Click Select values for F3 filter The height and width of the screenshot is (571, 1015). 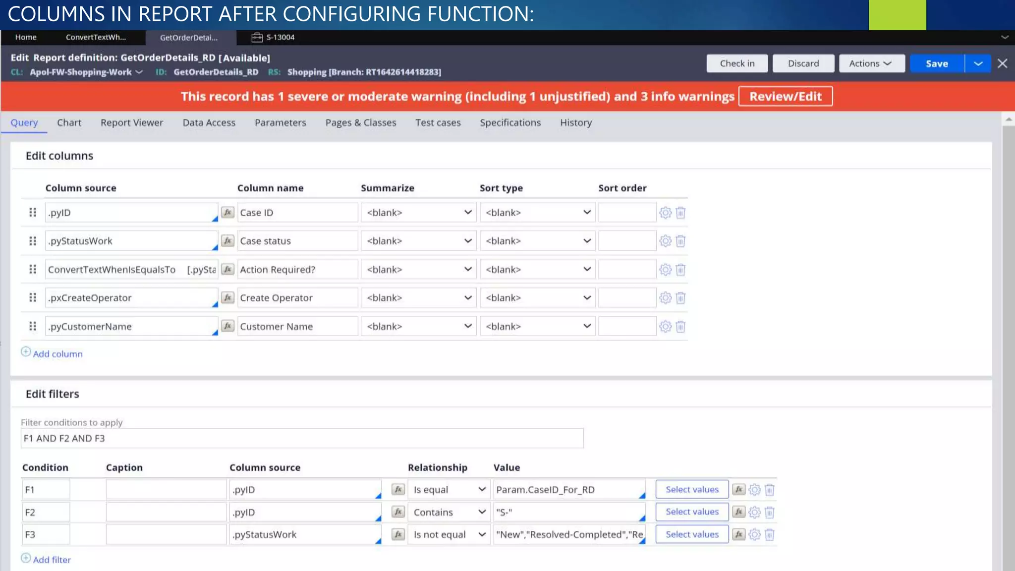click(692, 534)
